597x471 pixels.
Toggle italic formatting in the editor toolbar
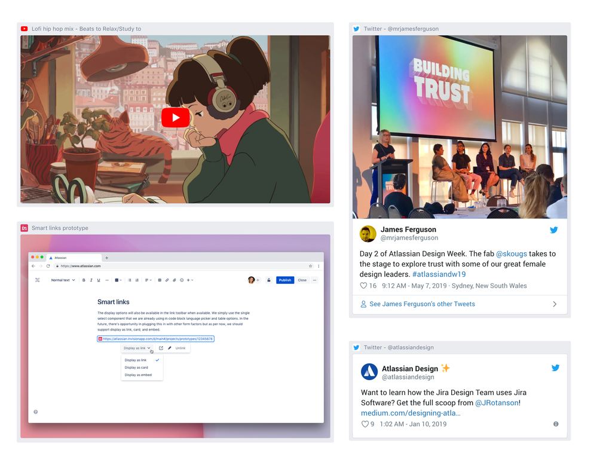[90, 280]
